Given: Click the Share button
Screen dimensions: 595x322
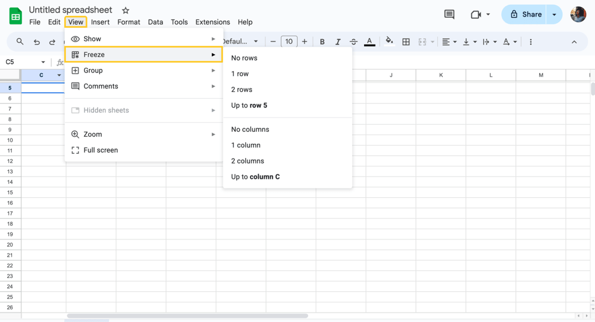Looking at the screenshot, I should point(525,14).
